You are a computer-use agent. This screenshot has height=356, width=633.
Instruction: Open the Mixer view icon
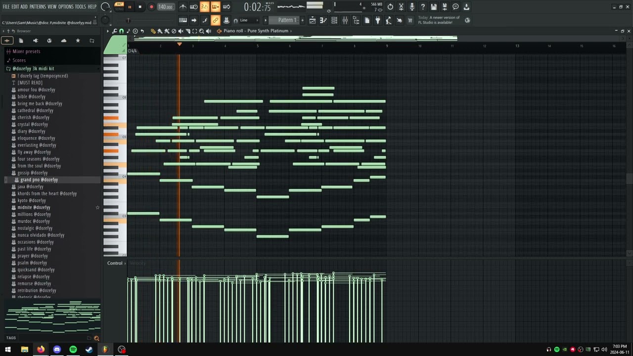point(345,20)
